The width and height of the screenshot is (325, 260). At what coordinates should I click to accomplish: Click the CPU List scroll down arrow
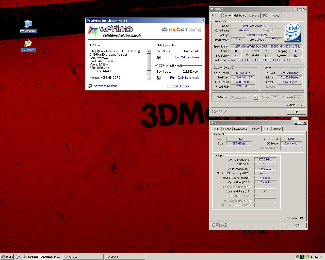[149, 78]
